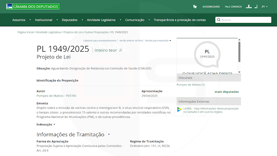Image resolution: width=277 pixels, height=156 pixels.
Task: Open Atividade Legislativa breadcrumb link
Action: tap(49, 32)
